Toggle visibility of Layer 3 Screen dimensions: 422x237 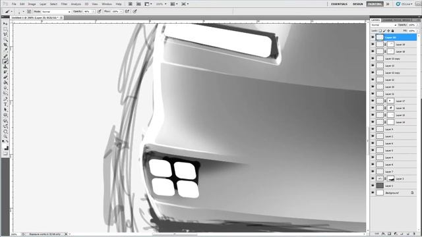(373, 178)
